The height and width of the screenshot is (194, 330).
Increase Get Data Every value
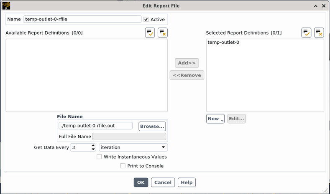93,145
